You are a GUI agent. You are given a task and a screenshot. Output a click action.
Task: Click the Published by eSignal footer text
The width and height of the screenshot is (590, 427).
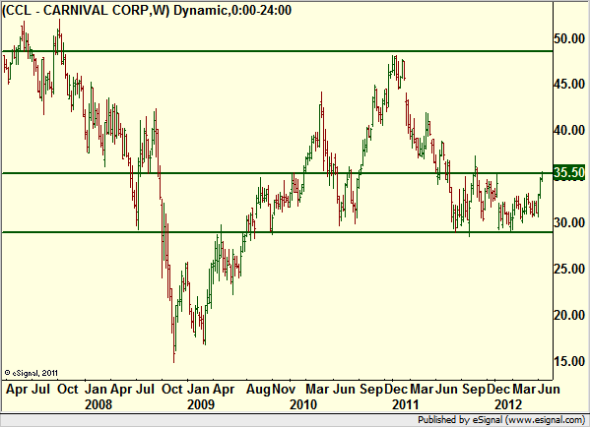tap(501, 420)
